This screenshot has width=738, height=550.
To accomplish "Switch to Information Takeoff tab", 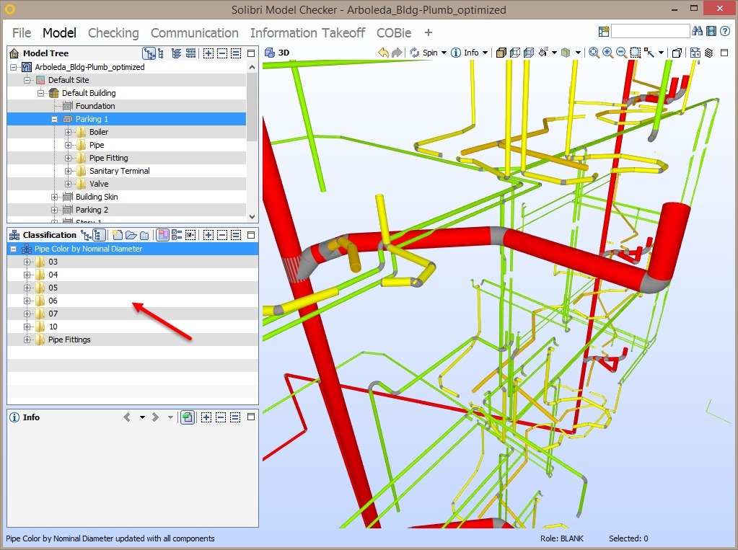I will pos(307,33).
